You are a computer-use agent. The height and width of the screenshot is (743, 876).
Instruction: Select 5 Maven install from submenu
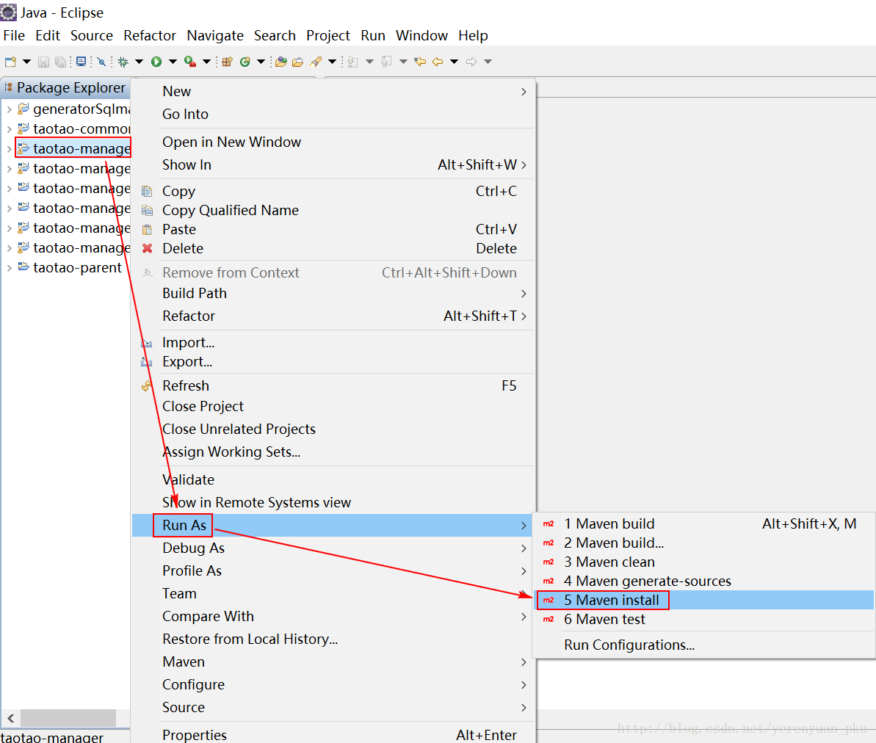coord(704,600)
